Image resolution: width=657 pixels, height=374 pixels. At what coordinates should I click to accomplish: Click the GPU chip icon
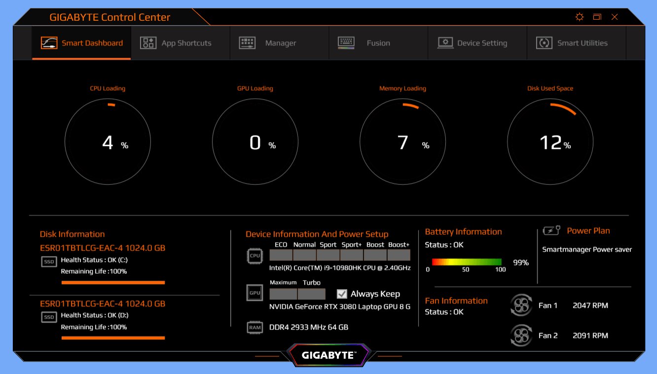[x=255, y=293]
